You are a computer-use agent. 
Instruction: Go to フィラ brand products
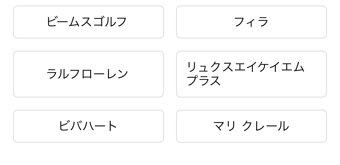click(x=251, y=22)
